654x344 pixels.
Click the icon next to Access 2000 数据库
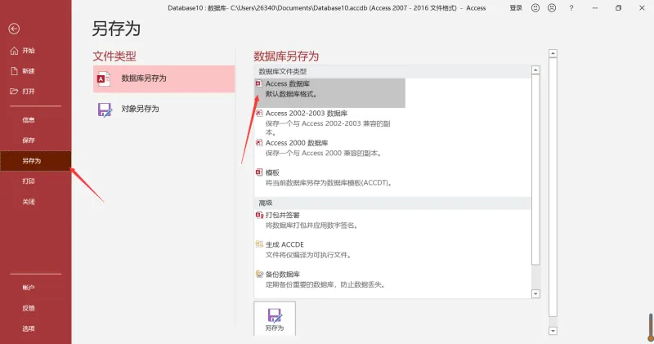pos(259,143)
